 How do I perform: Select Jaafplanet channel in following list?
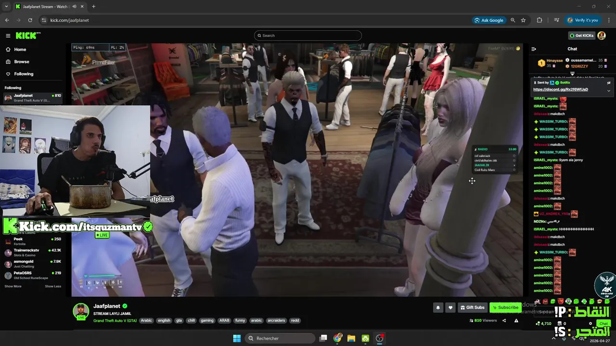pyautogui.click(x=33, y=98)
